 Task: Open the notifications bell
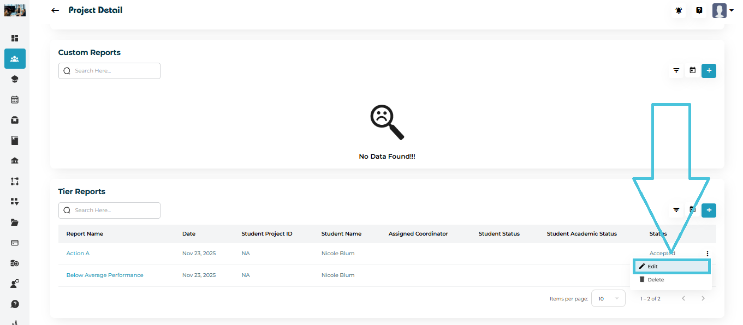(x=679, y=10)
